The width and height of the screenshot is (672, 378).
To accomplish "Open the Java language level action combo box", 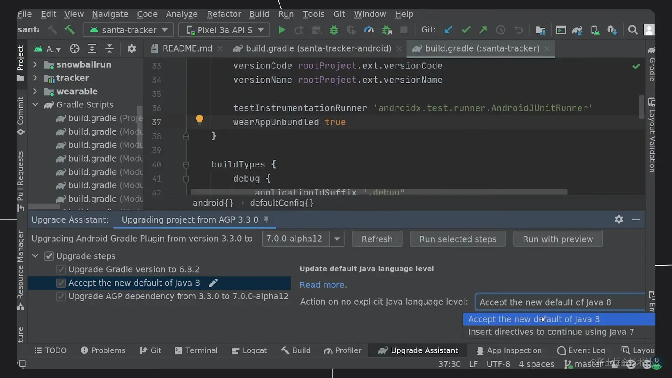I will coord(561,302).
